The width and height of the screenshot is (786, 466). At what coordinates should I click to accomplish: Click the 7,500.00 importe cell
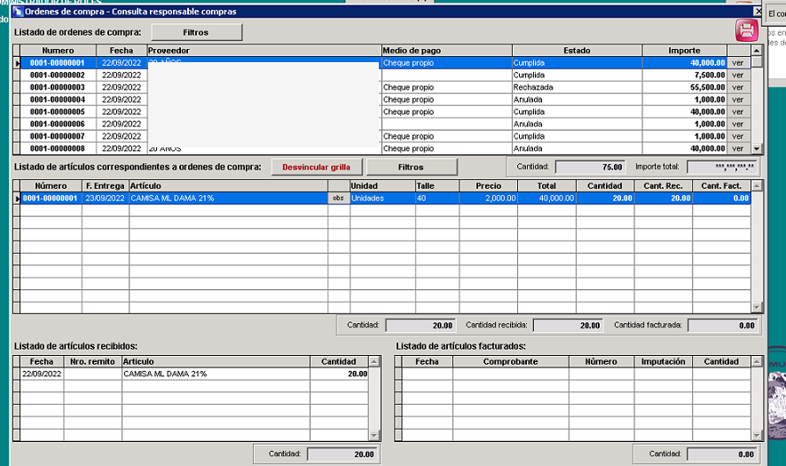pos(685,75)
